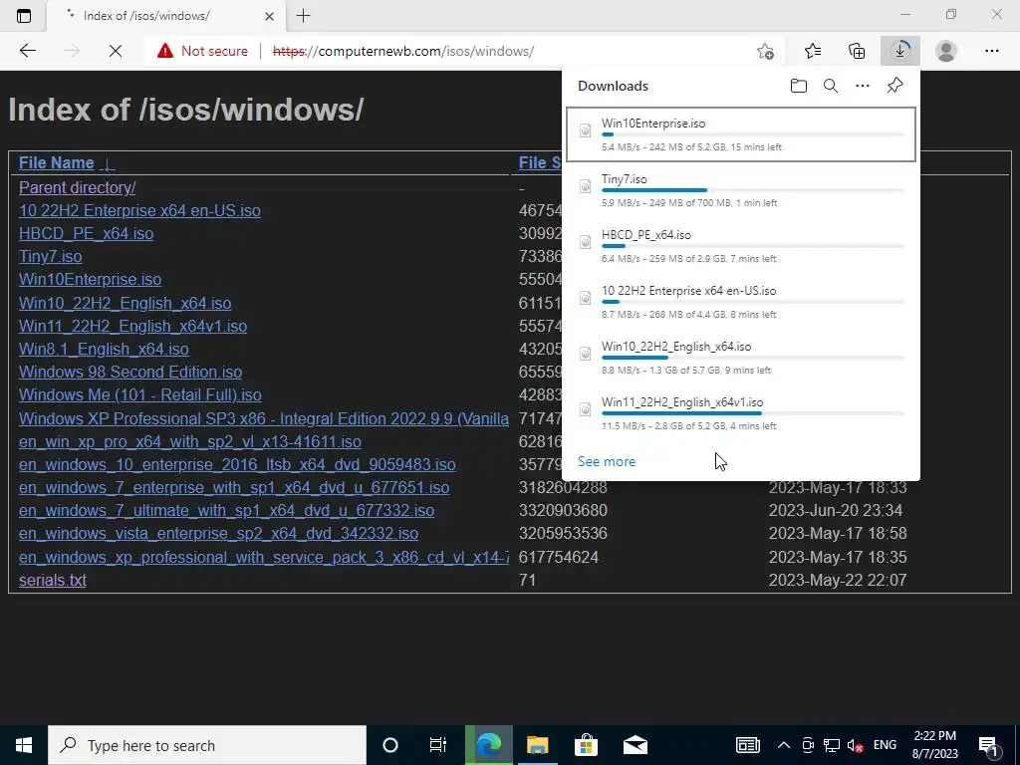This screenshot has height=765, width=1020.
Task: Add this page to favorites star icon
Action: tap(766, 51)
